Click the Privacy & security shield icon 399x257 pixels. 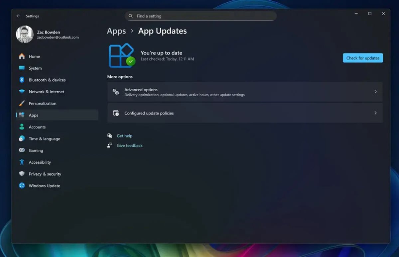pos(22,174)
